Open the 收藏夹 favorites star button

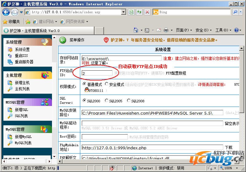[11, 21]
